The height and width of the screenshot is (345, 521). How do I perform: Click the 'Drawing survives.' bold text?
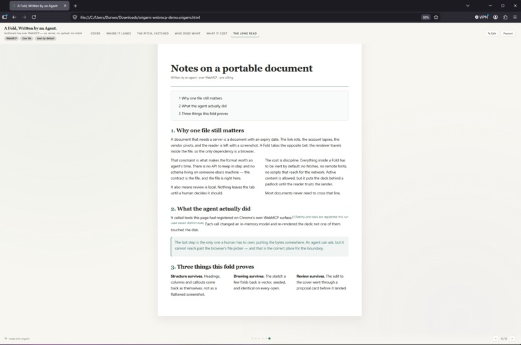249,277
